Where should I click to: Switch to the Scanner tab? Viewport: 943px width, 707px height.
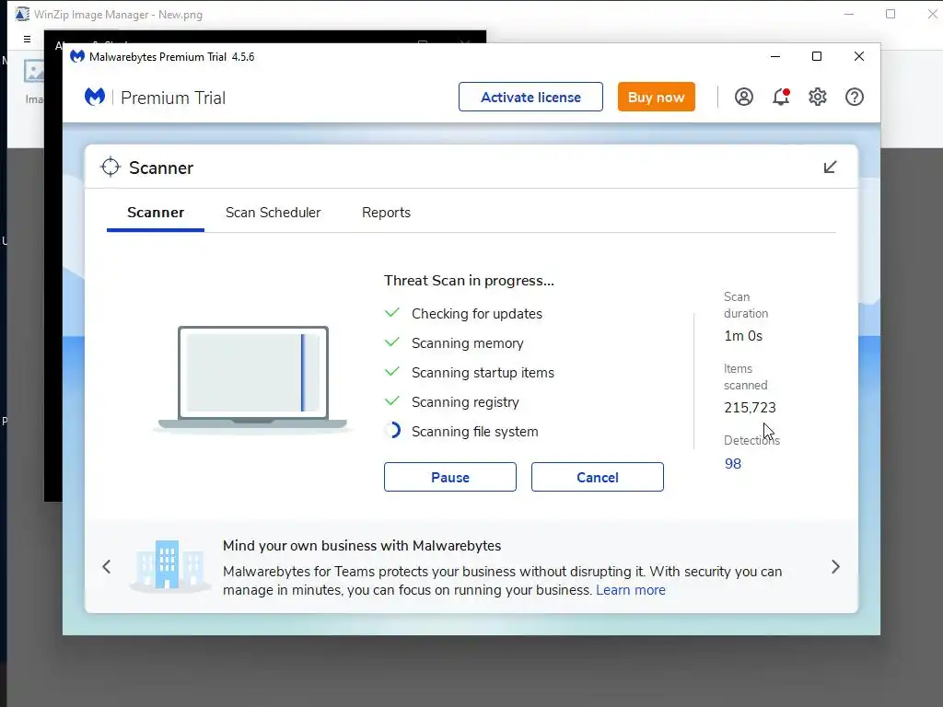[x=156, y=213]
